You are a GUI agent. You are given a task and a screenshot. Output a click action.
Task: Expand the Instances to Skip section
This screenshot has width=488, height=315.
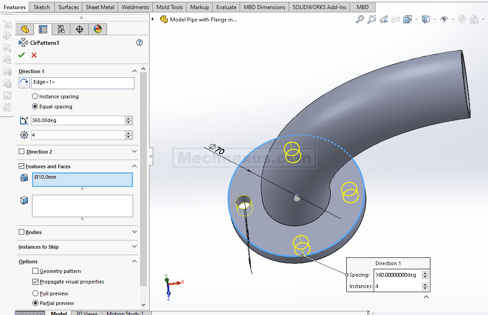pos(134,247)
